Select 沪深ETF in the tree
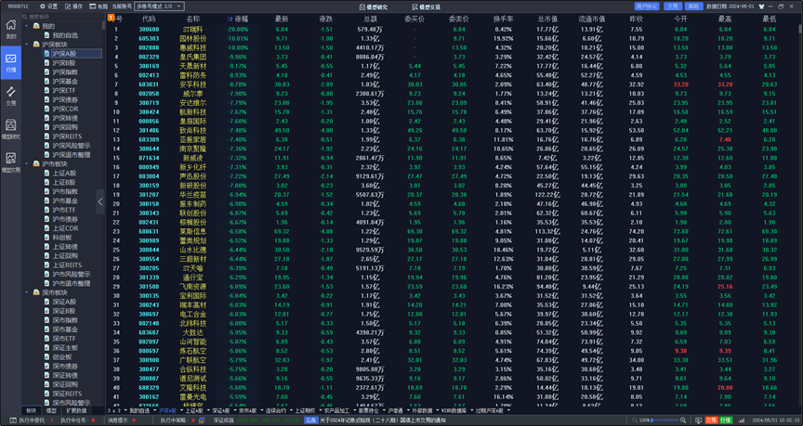The width and height of the screenshot is (803, 426). (64, 91)
